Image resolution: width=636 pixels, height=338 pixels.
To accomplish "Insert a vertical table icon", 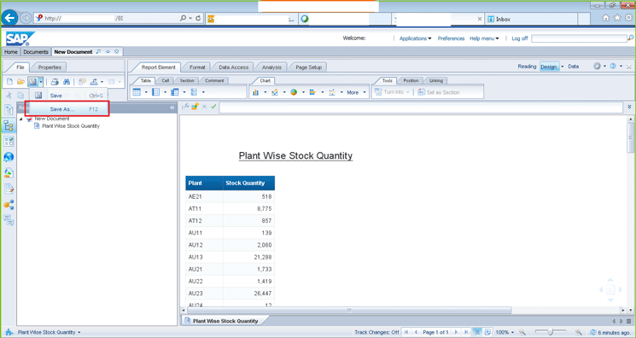I will (x=137, y=92).
